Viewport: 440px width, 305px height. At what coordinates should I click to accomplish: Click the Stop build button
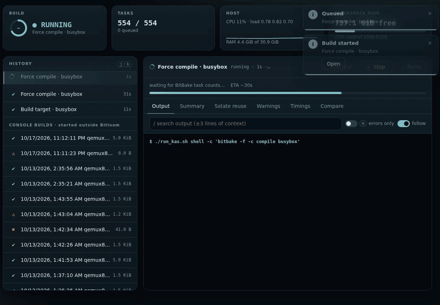(x=376, y=67)
